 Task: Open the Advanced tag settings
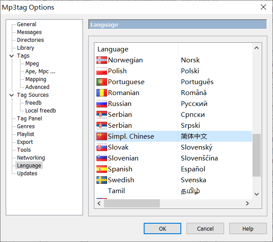pyautogui.click(x=37, y=87)
